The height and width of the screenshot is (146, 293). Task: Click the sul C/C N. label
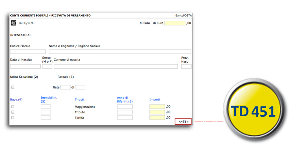pyautogui.click(x=26, y=23)
